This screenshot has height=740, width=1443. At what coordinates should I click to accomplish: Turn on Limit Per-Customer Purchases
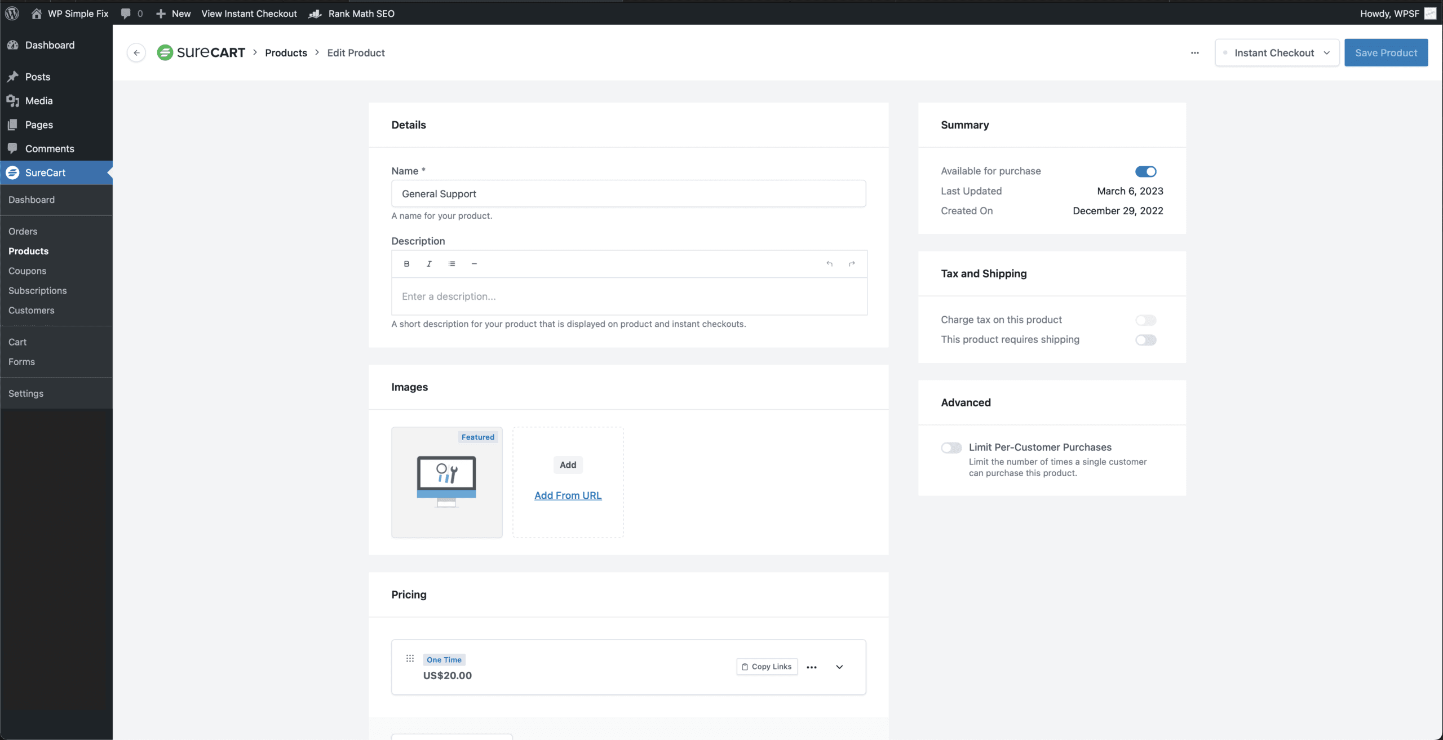click(951, 447)
